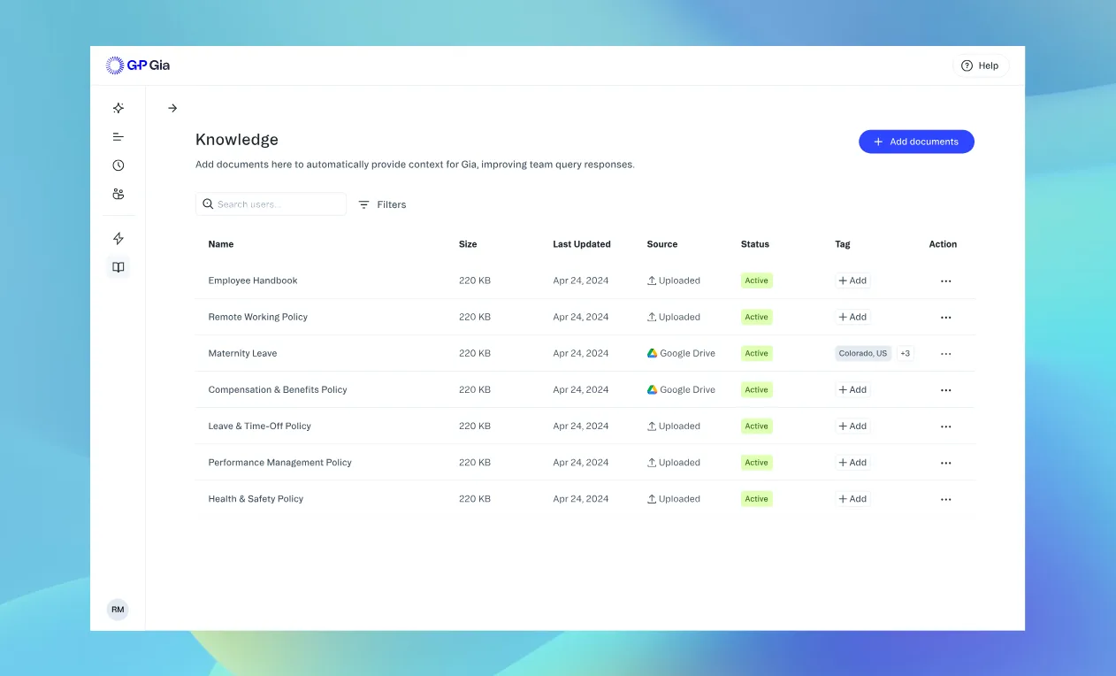
Task: Focus the Search users field
Action: tap(271, 204)
